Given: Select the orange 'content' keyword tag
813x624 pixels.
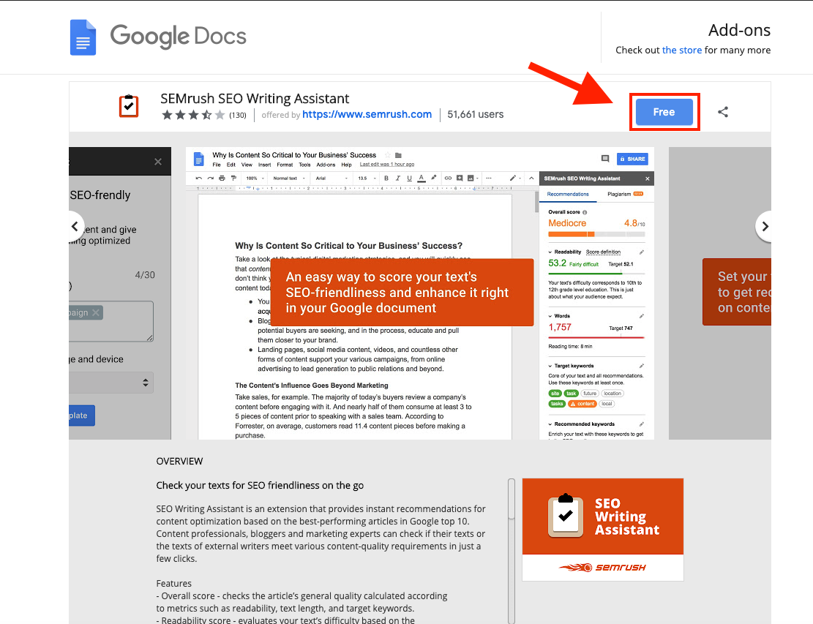Looking at the screenshot, I should tap(582, 404).
